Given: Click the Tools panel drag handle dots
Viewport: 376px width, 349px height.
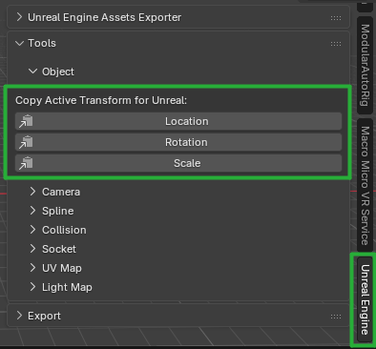Looking at the screenshot, I should 336,44.
